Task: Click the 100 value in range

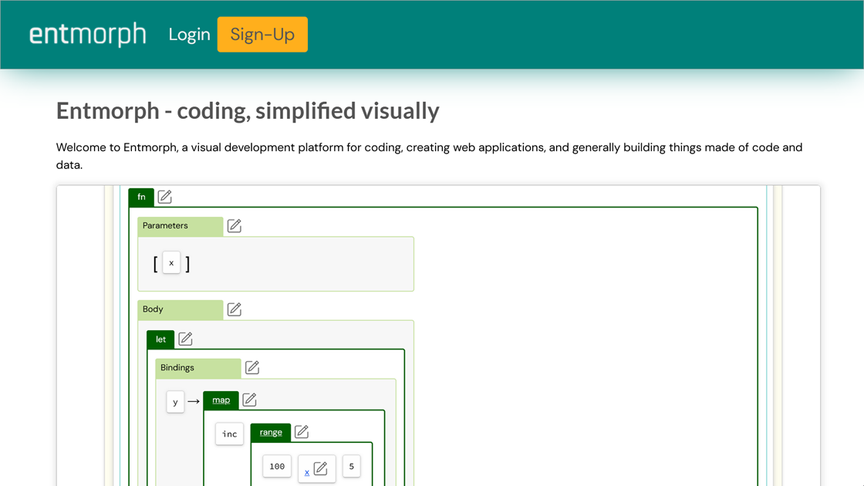Action: coord(277,467)
